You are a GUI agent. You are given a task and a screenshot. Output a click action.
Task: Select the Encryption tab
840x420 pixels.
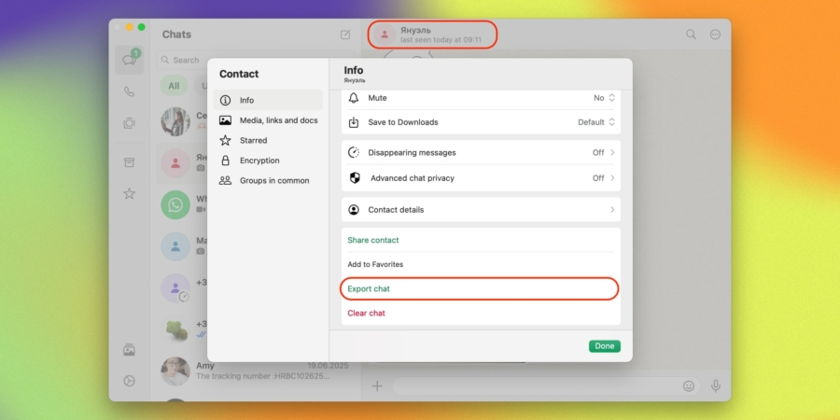pyautogui.click(x=268, y=161)
